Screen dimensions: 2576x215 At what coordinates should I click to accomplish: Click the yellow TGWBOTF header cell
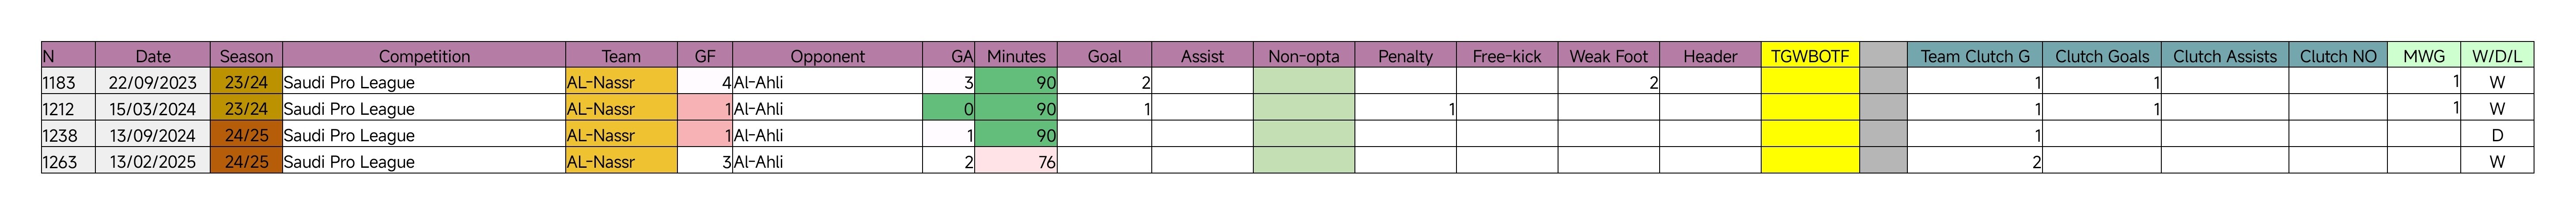point(1810,56)
